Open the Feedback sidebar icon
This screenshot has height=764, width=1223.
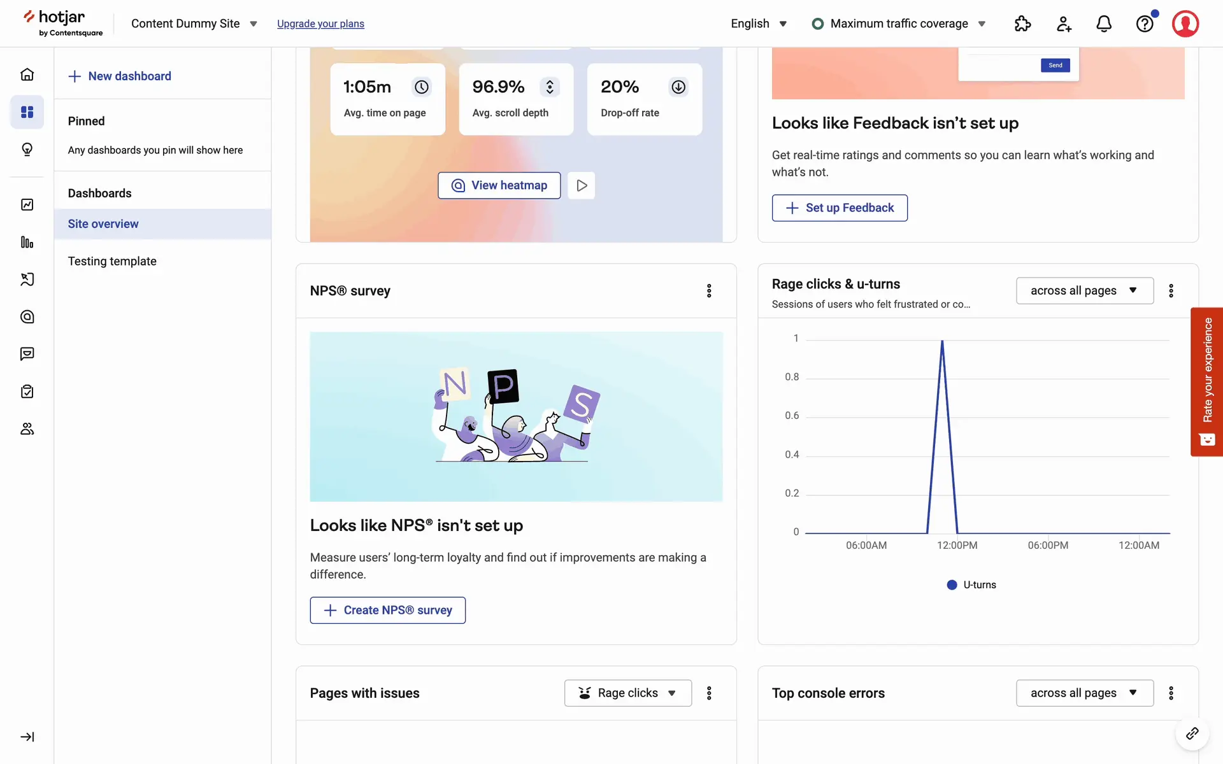[27, 354]
